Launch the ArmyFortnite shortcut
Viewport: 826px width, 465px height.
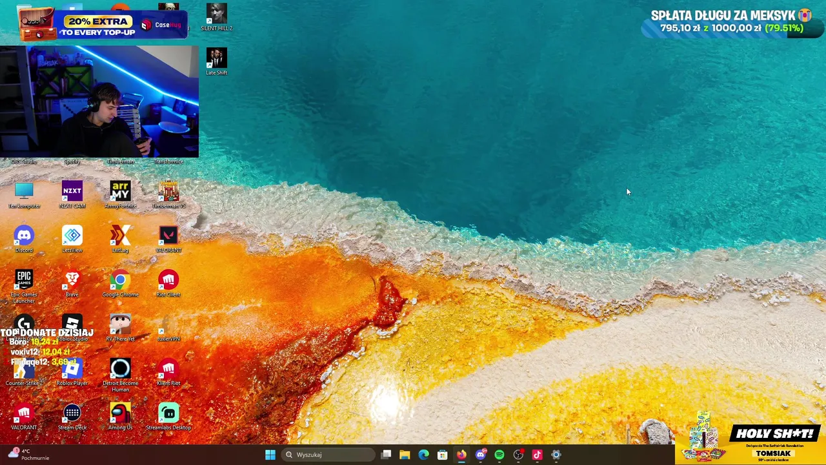click(120, 195)
